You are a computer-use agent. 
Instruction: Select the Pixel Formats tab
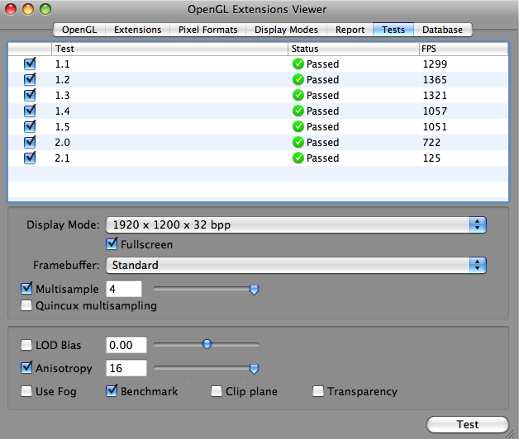point(208,30)
